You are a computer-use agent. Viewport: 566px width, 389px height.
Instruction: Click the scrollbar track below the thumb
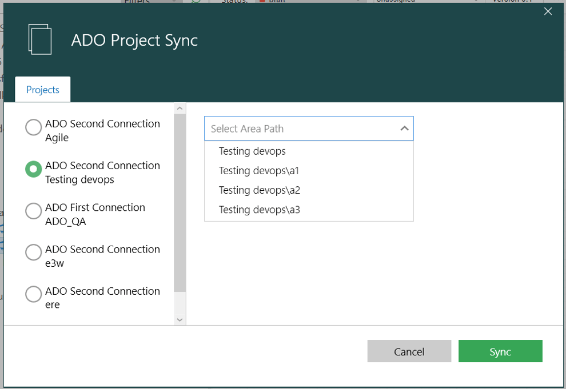180,303
